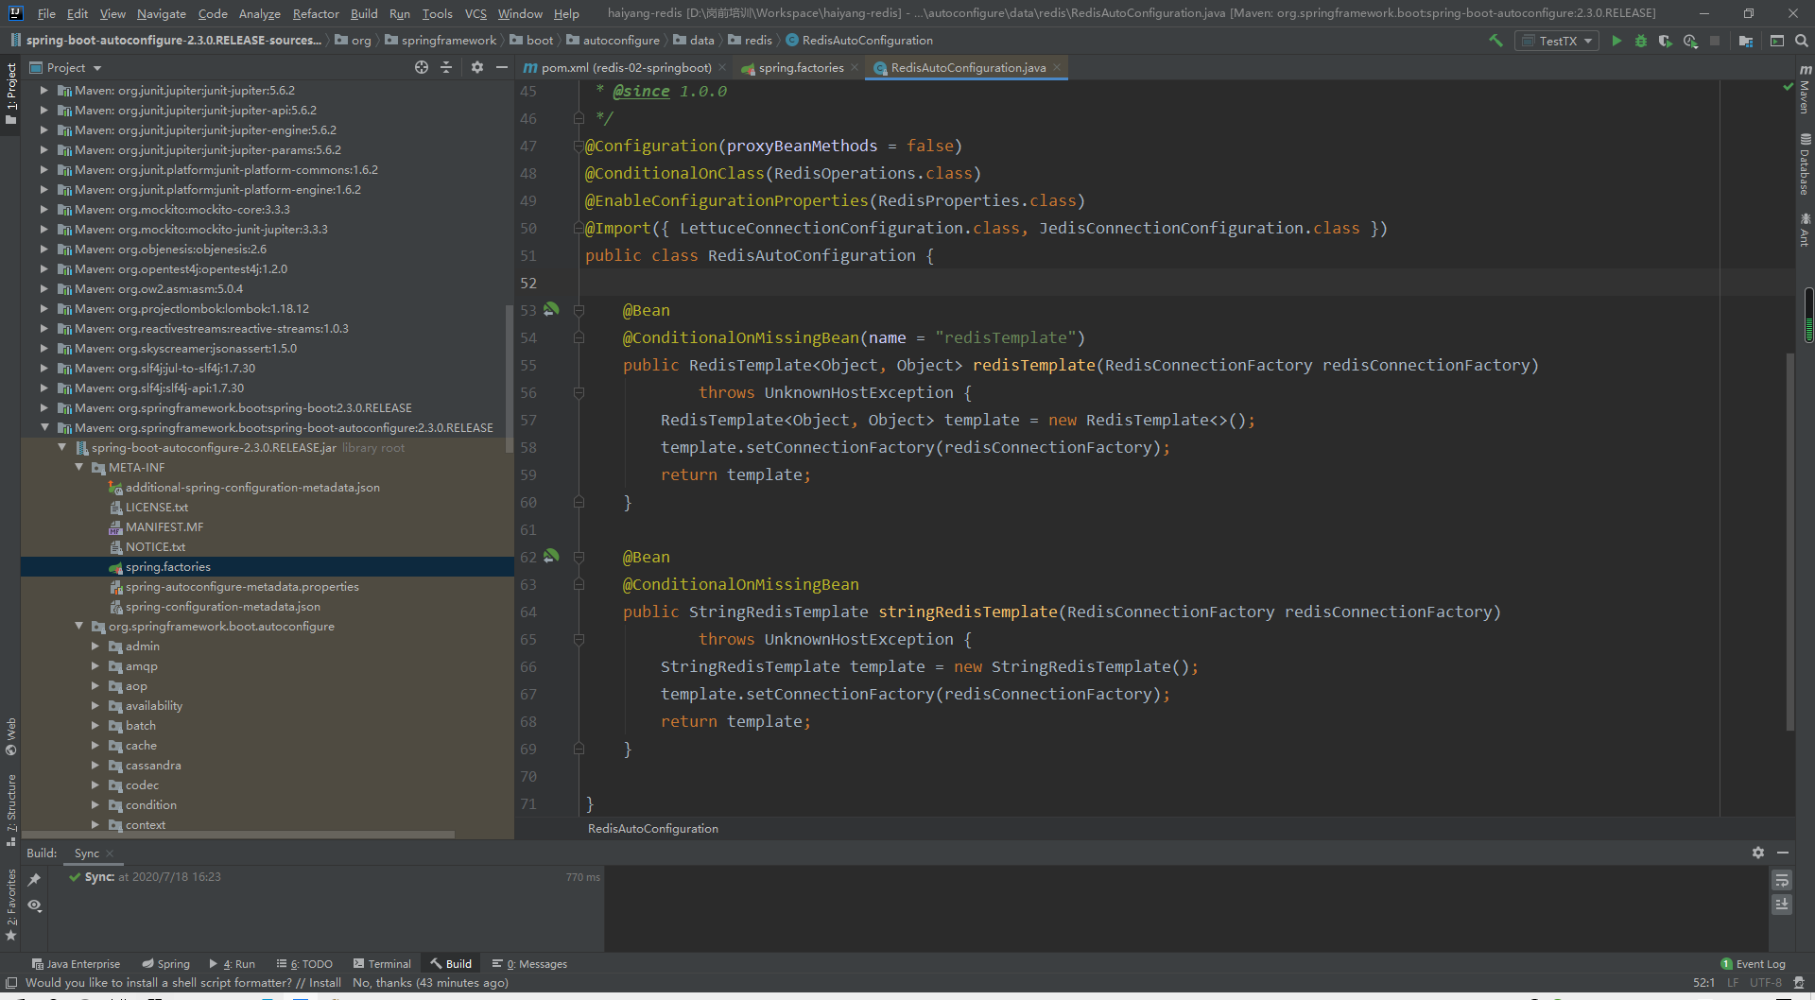Click the Spring bean gutter icon on line 53
Viewport: 1815px width, 1000px height.
551,309
